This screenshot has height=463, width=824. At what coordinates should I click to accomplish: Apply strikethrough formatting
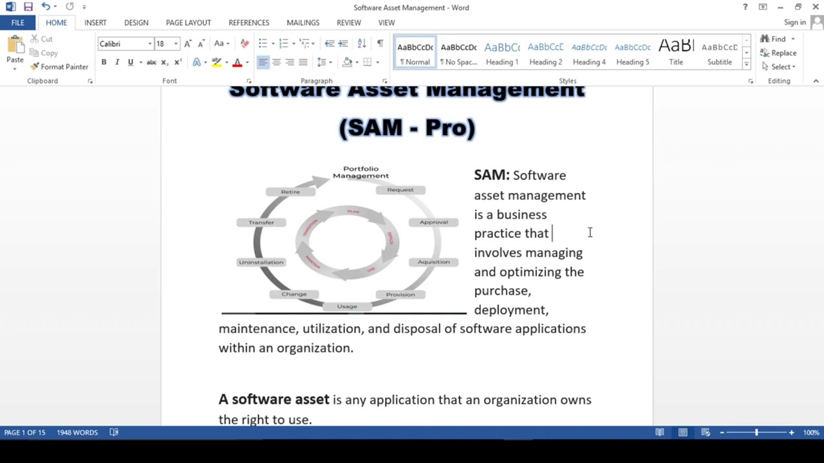(x=151, y=62)
